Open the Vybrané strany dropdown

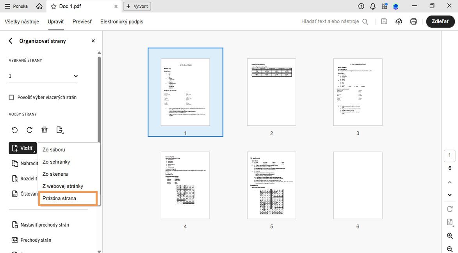point(43,76)
